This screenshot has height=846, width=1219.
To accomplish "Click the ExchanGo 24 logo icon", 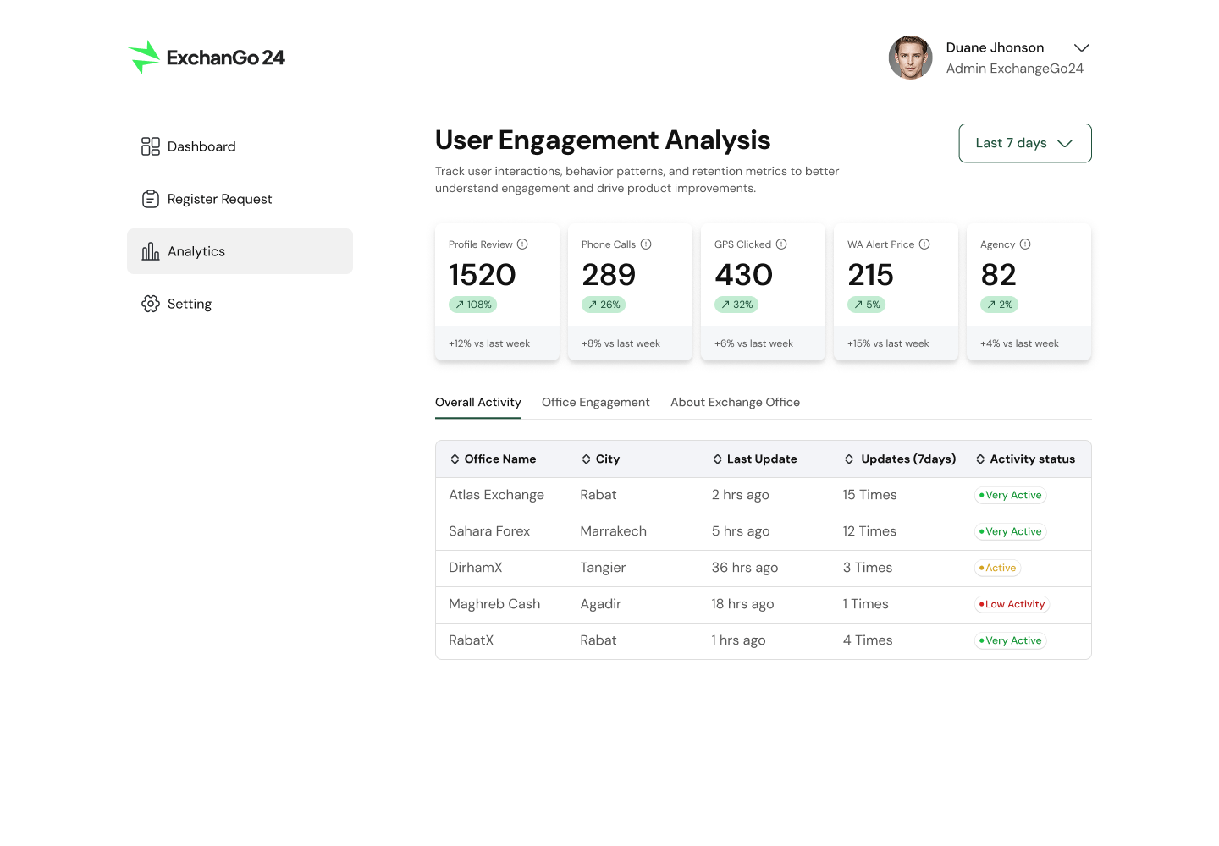I will click(144, 58).
